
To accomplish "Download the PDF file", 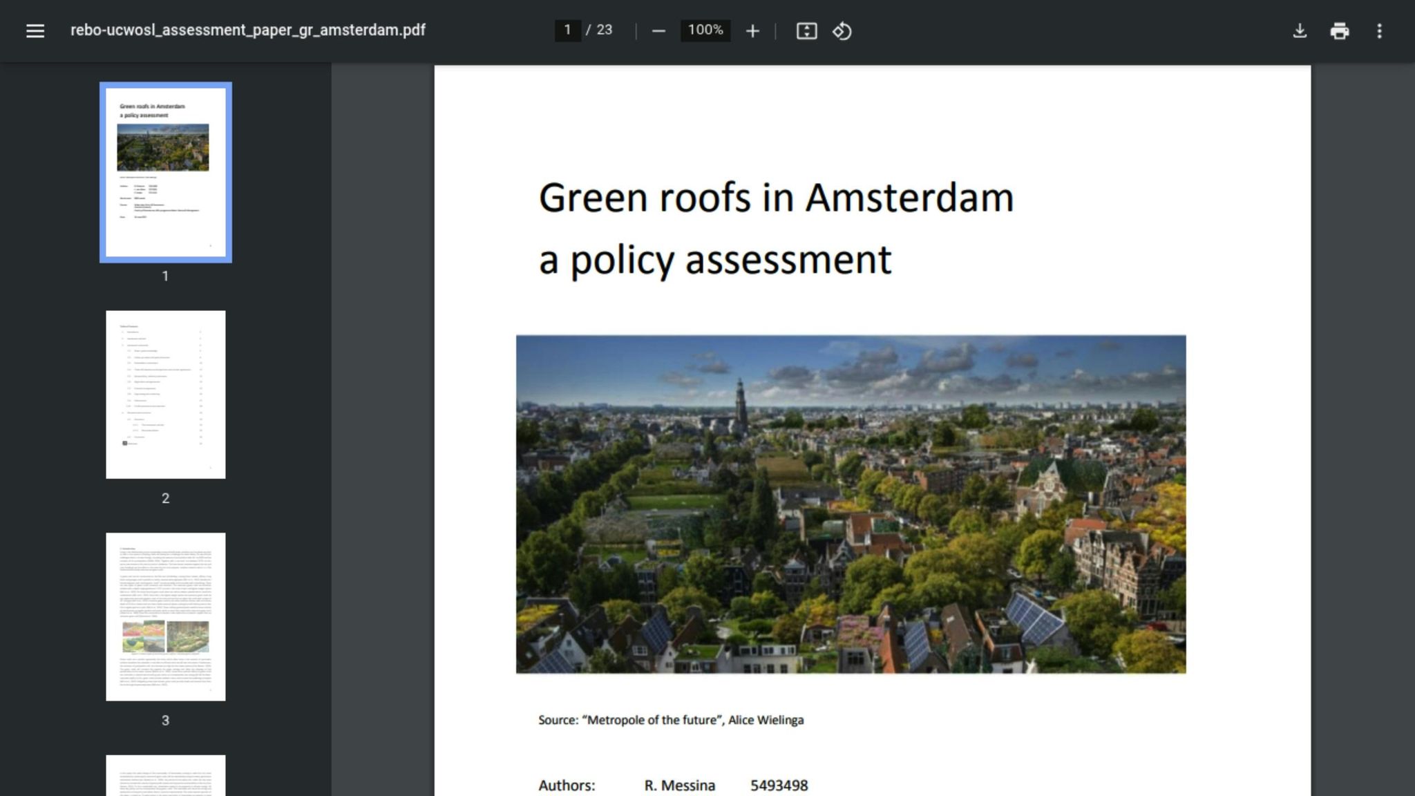I will pyautogui.click(x=1300, y=31).
